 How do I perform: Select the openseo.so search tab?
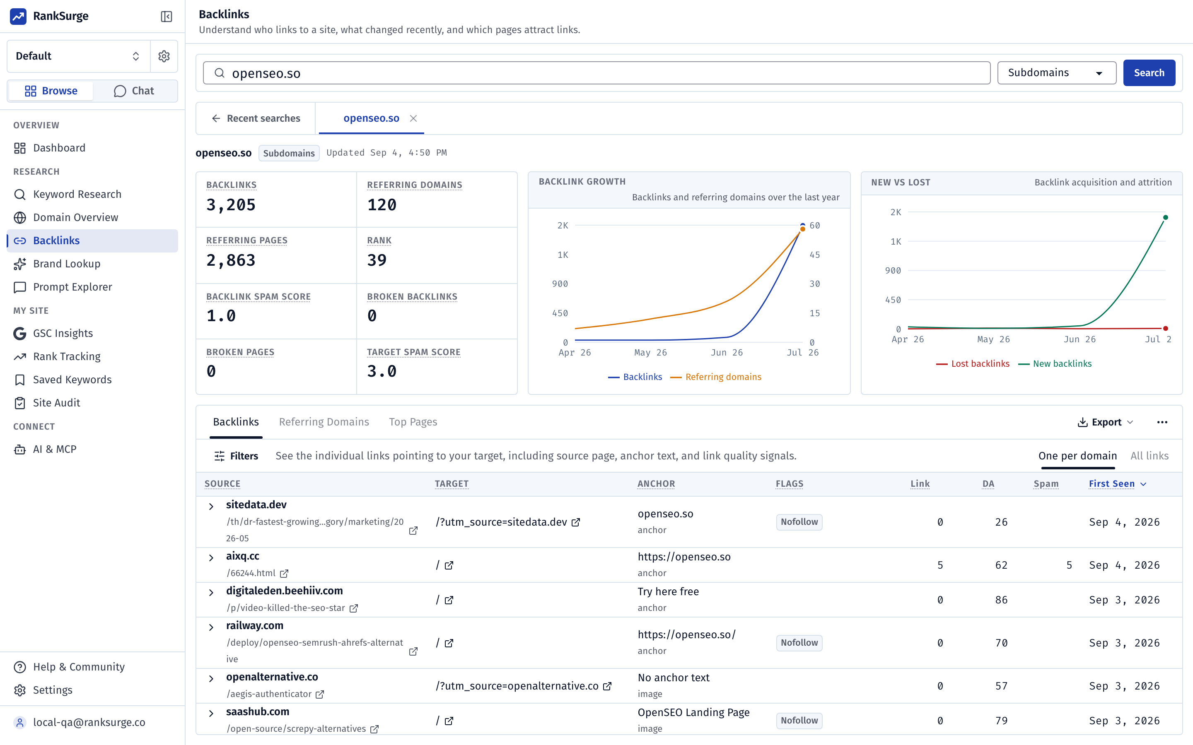pyautogui.click(x=371, y=118)
